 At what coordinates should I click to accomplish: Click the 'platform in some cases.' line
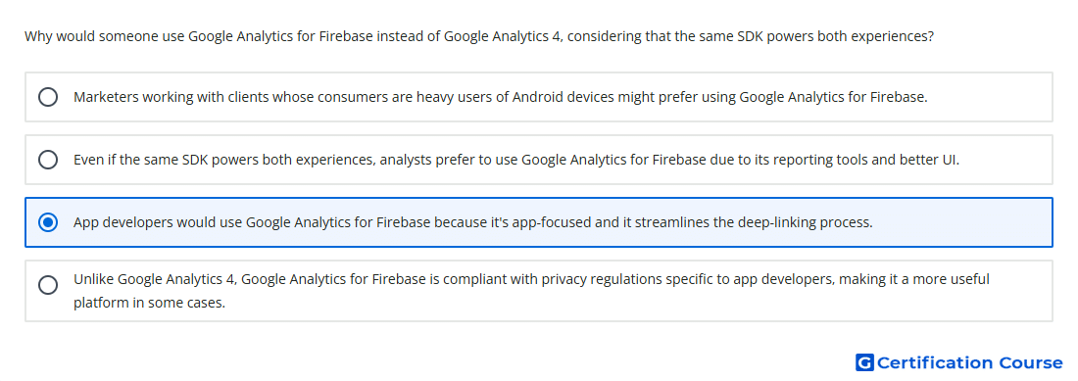pyautogui.click(x=149, y=302)
